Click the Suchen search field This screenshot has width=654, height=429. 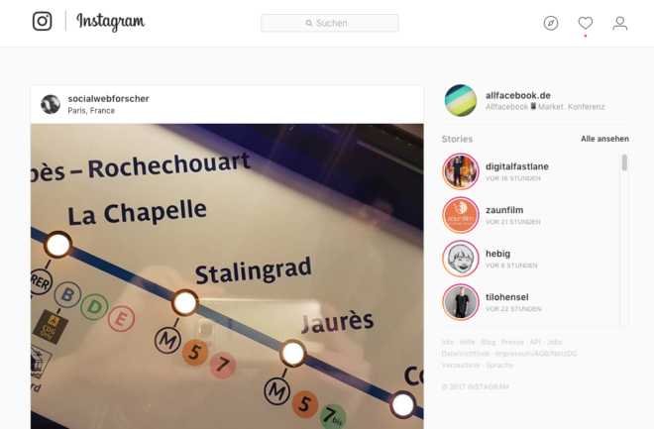330,23
